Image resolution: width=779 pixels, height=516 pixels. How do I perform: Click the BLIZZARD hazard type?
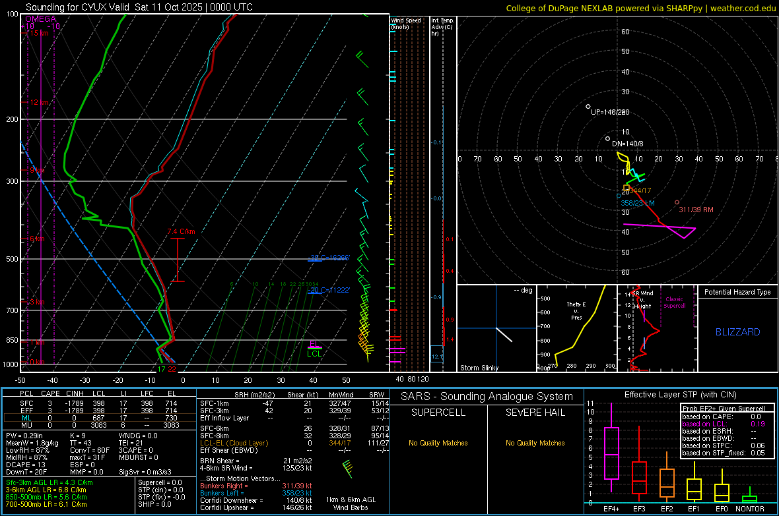click(x=738, y=332)
